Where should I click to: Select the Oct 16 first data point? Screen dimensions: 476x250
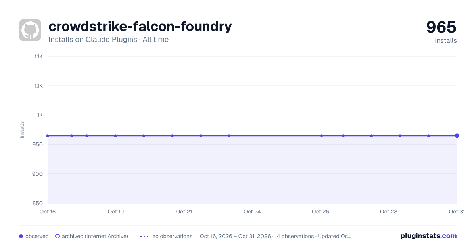[x=48, y=136]
